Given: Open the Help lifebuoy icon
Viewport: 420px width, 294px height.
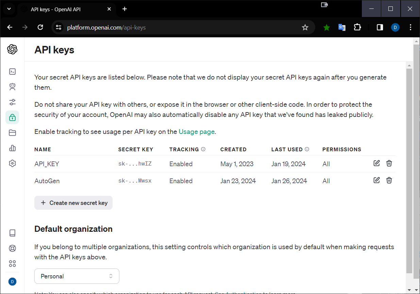Looking at the screenshot, I should coord(12,248).
